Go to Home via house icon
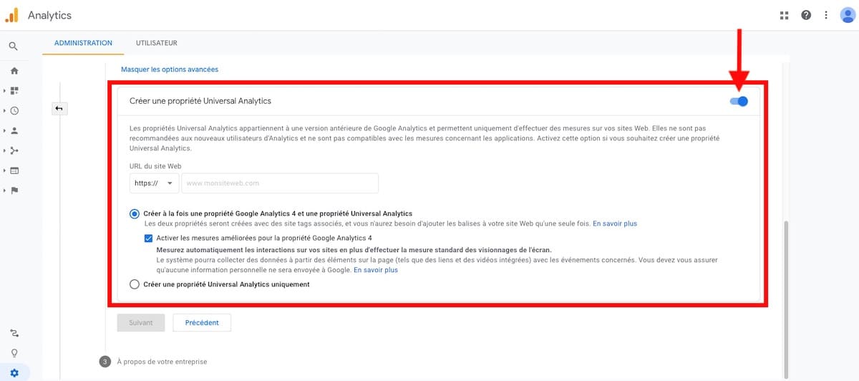 coord(14,71)
